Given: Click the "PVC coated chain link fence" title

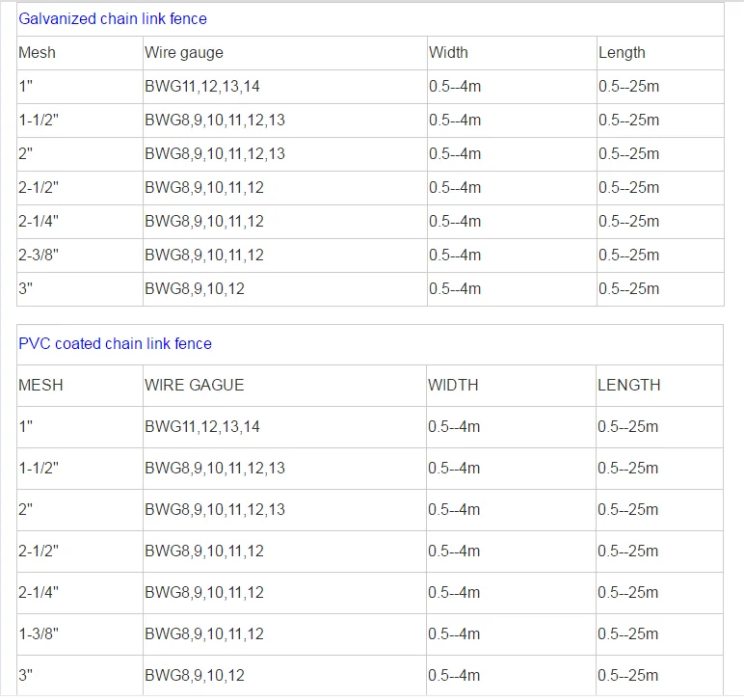Looking at the screenshot, I should coord(115,343).
